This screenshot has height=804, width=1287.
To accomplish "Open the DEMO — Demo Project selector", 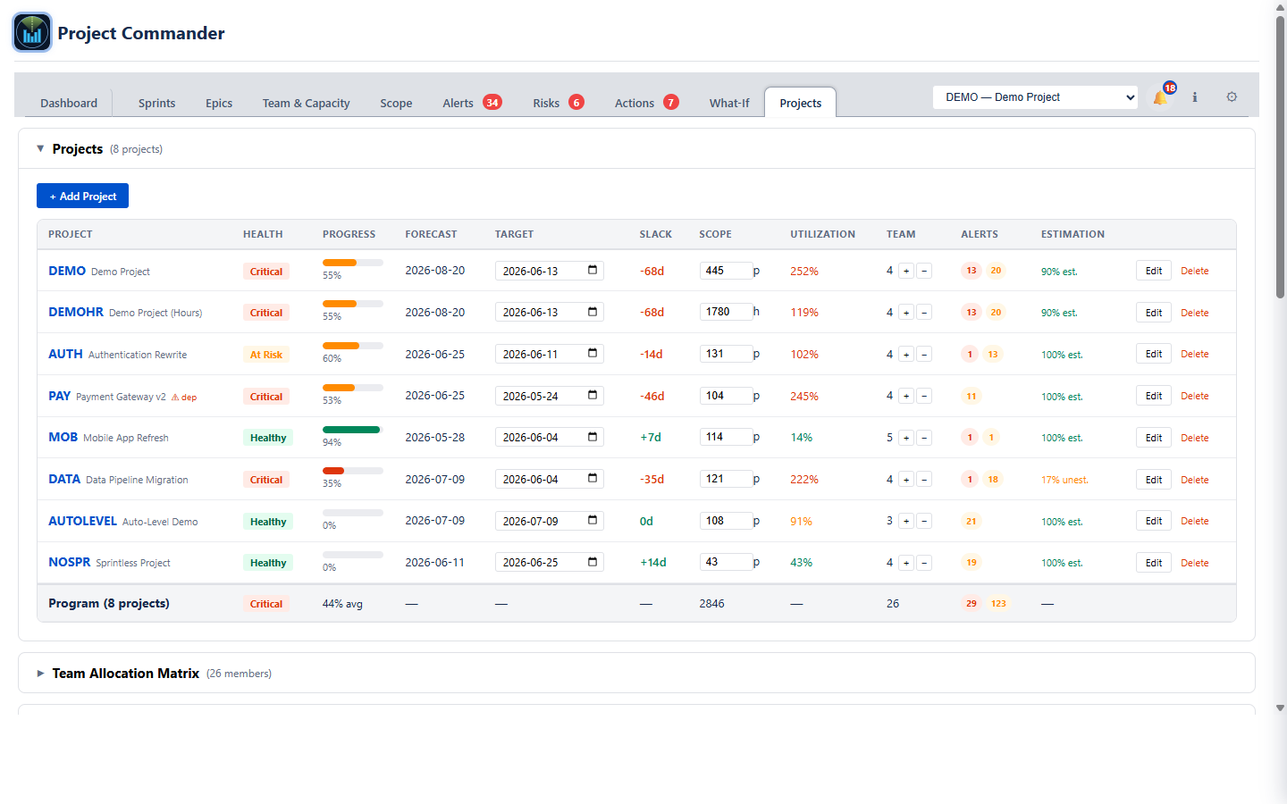I will coord(1035,97).
